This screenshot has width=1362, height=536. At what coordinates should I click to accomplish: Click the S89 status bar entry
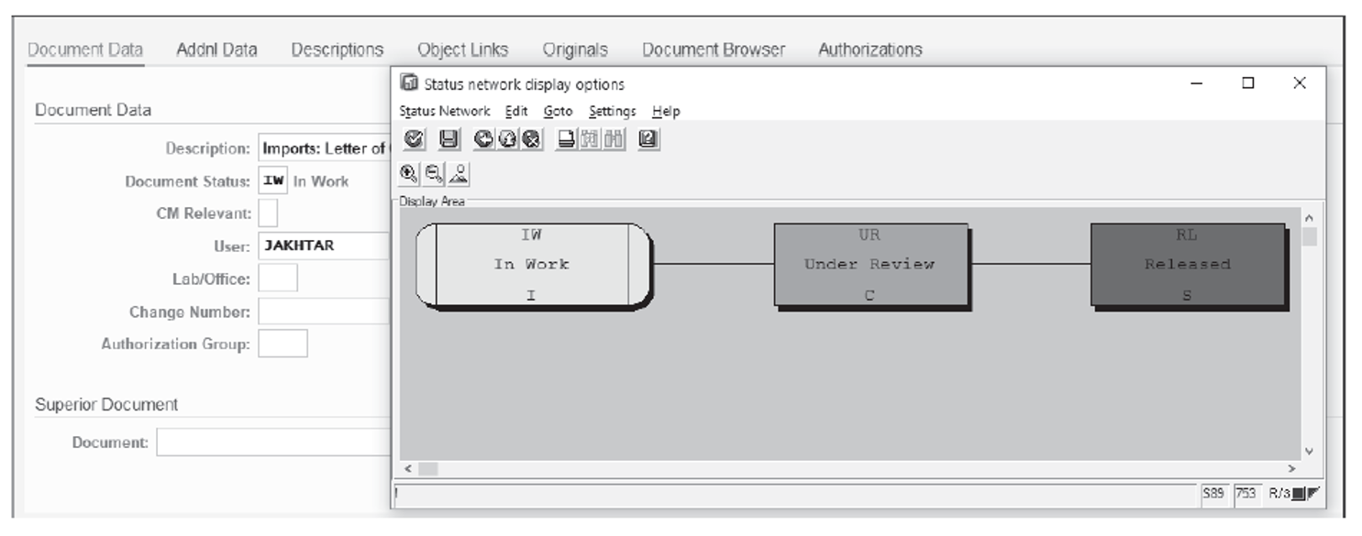point(1213,494)
